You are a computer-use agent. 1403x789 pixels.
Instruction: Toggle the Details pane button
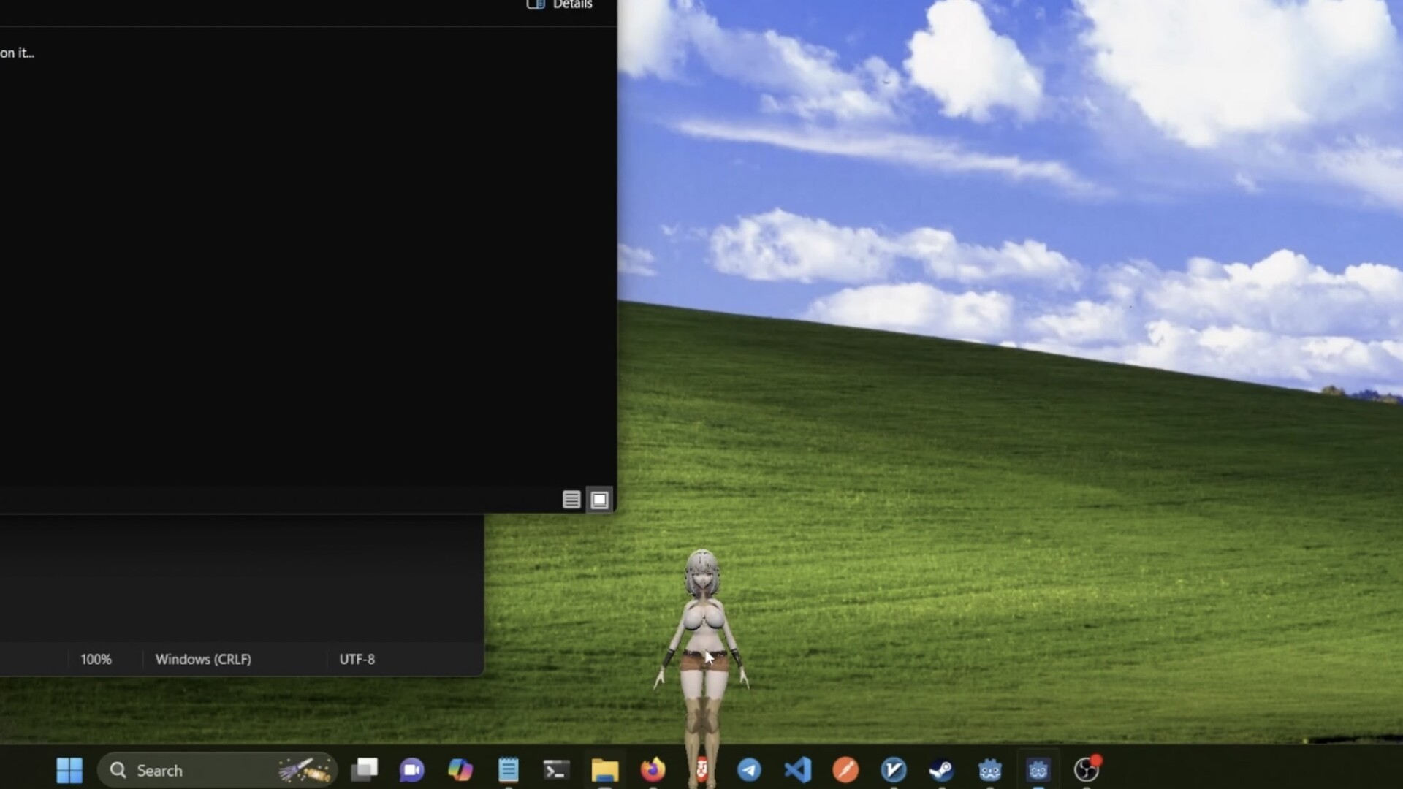pos(560,5)
